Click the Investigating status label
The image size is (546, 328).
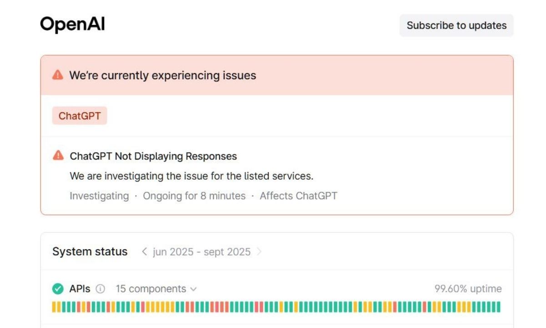tap(98, 195)
